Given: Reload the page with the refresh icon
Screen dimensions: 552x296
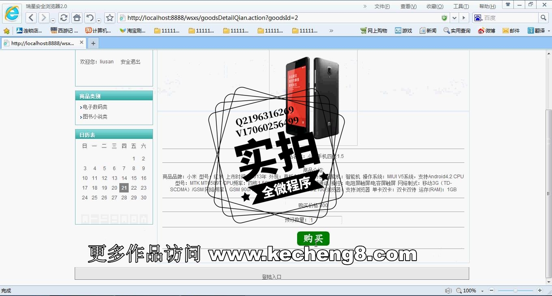Looking at the screenshot, I should [x=64, y=18].
